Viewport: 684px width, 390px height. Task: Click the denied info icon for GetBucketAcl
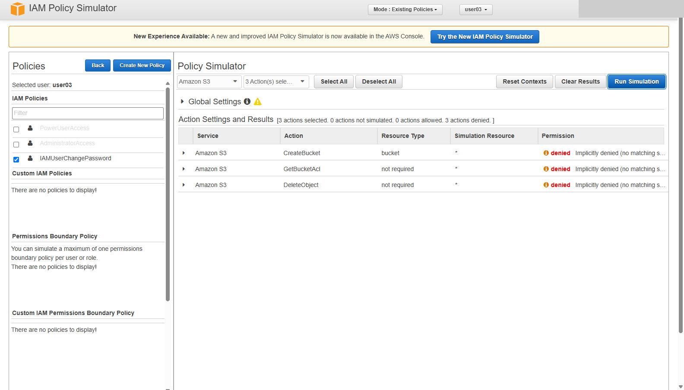(x=546, y=169)
